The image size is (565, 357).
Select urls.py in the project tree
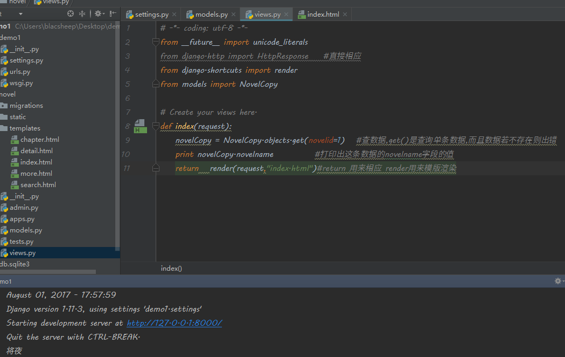[x=20, y=72]
